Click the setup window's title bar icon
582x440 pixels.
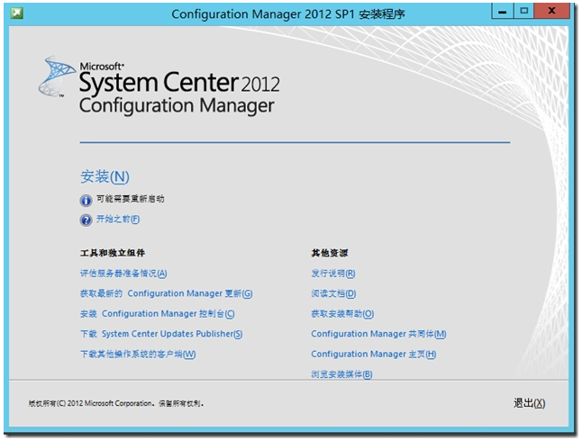[17, 13]
